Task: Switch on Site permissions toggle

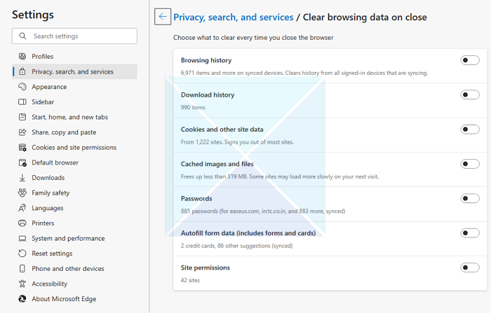Action: tap(470, 267)
